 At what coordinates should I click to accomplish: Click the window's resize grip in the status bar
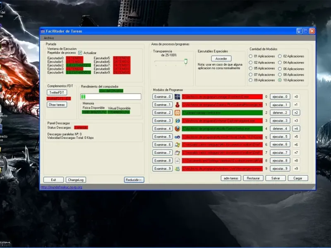[x=314, y=188]
